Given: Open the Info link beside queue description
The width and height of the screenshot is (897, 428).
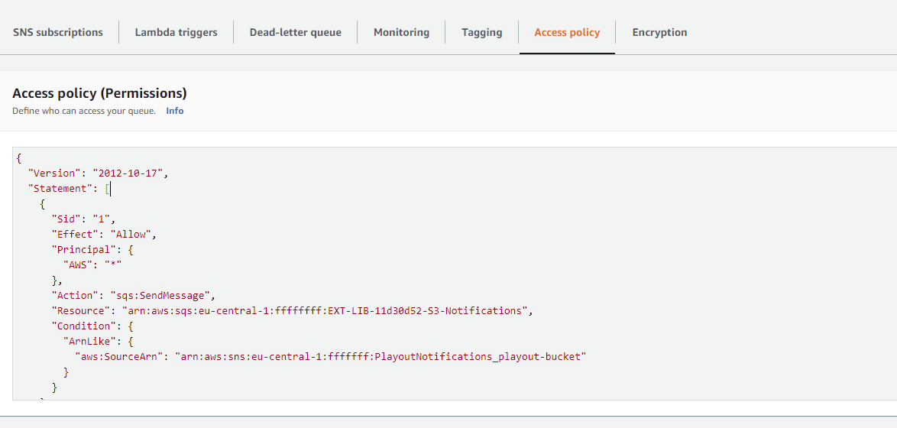Looking at the screenshot, I should (175, 111).
